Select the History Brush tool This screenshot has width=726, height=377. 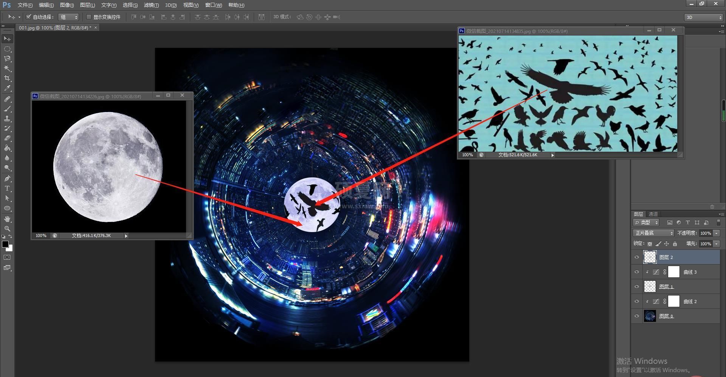pyautogui.click(x=7, y=128)
